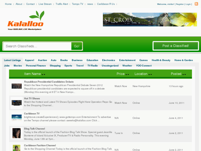Sort listings by Location arrows
201x151 pixels.
pyautogui.click(x=150, y=75)
